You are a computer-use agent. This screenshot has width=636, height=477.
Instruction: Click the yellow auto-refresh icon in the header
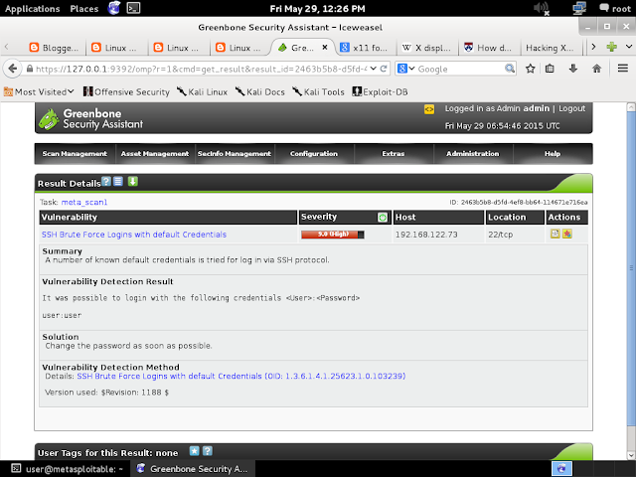[x=429, y=109]
